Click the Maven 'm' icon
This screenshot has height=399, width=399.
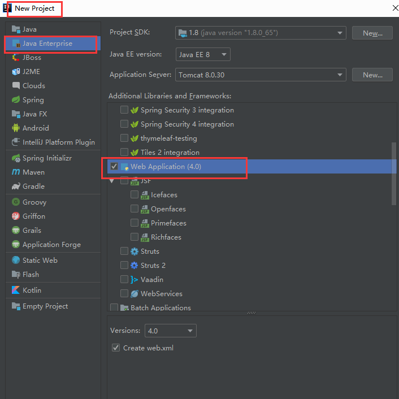click(x=16, y=172)
